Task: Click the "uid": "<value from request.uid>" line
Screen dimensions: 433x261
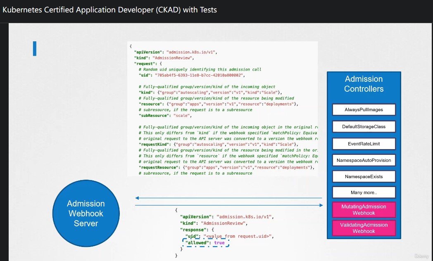Action: (x=229, y=236)
